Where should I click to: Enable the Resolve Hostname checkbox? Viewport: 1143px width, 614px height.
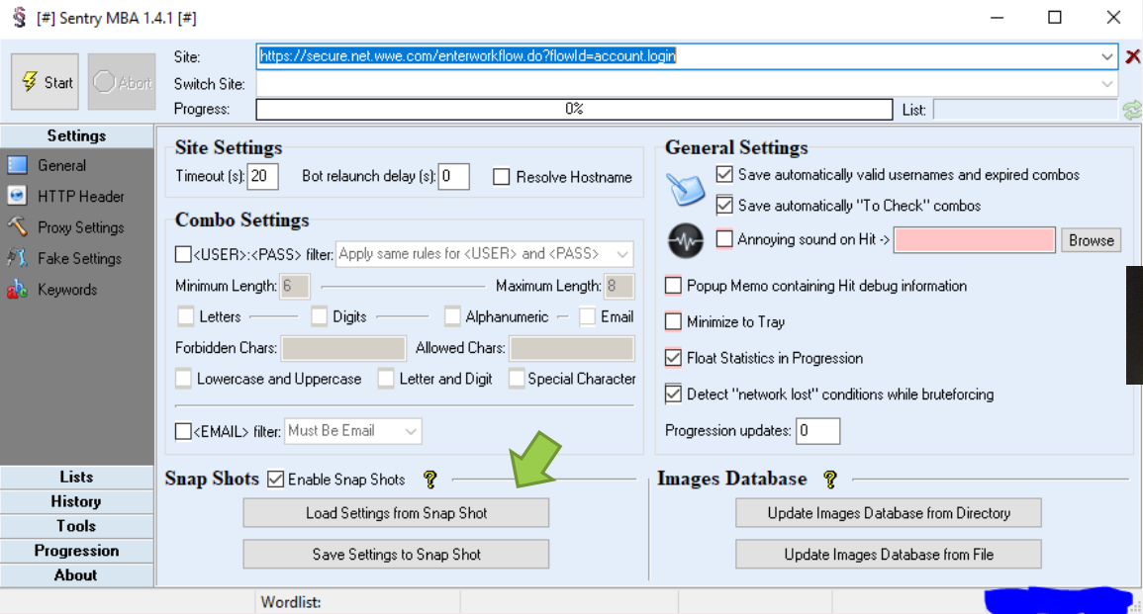pos(502,177)
